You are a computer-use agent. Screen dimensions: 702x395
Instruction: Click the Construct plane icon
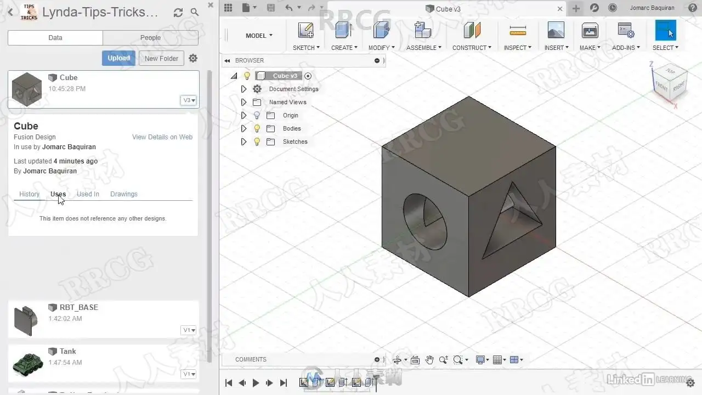point(472,31)
